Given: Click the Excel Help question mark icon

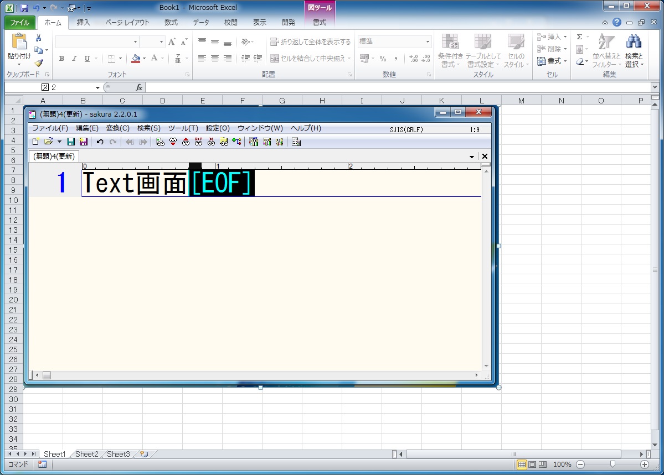Looking at the screenshot, I should pyautogui.click(x=616, y=23).
